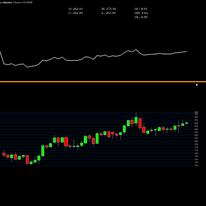The width and height of the screenshot is (206, 206).
Task: Click the 'OH: 3.64' reading
Action: pos(141,13)
